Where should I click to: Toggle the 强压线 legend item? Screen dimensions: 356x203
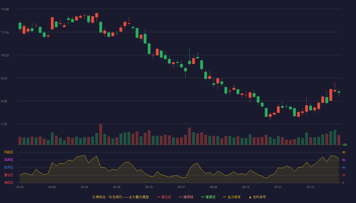[164, 197]
